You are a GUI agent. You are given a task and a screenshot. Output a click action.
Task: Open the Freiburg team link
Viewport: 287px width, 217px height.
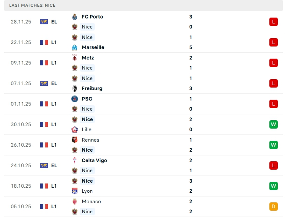click(x=92, y=88)
